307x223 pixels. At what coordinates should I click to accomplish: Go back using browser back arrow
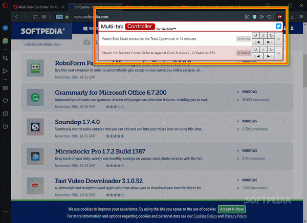coord(16,17)
